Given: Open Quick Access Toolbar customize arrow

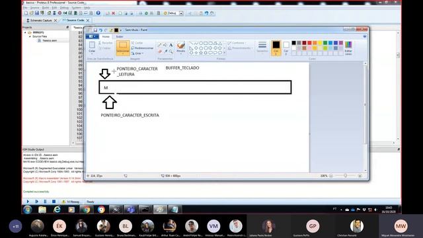Looking at the screenshot, I should click(x=120, y=30).
